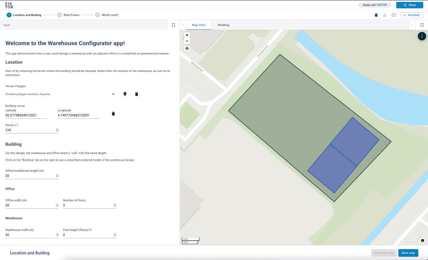The width and height of the screenshot is (428, 260).
Task: Open the three-dot map options menu
Action: click(x=422, y=36)
